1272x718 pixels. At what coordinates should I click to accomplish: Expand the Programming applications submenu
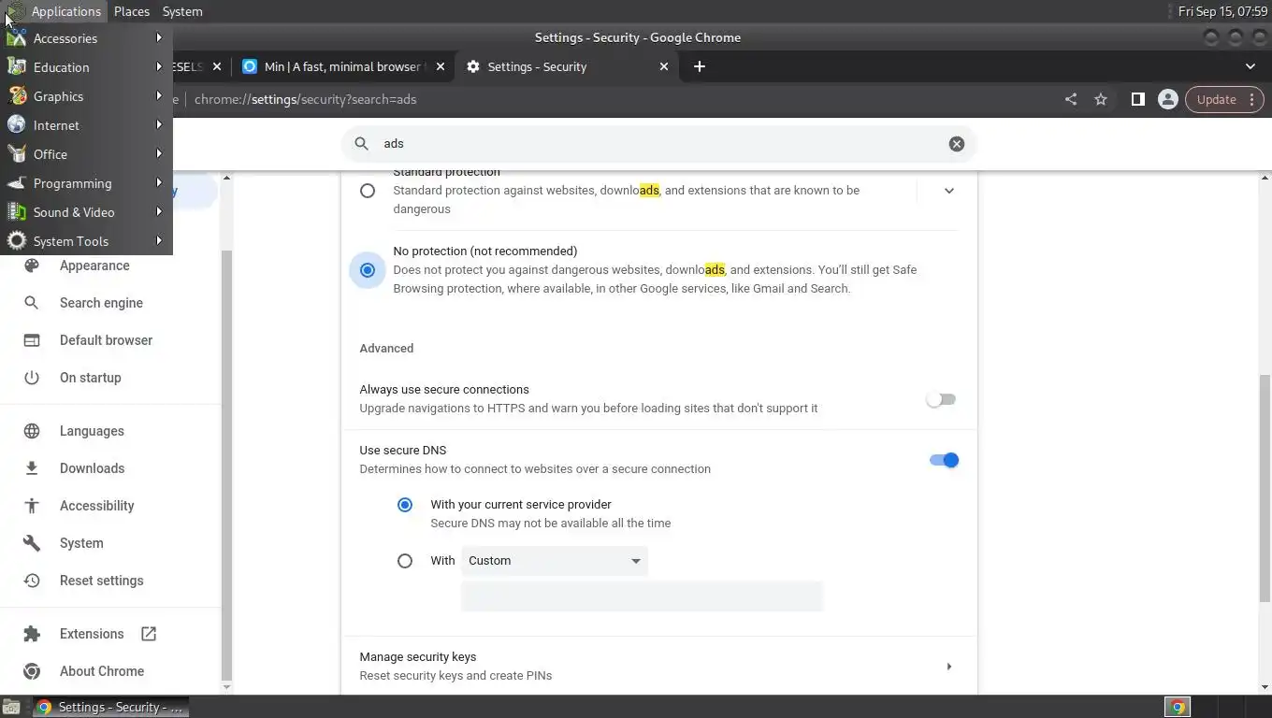[x=86, y=183]
